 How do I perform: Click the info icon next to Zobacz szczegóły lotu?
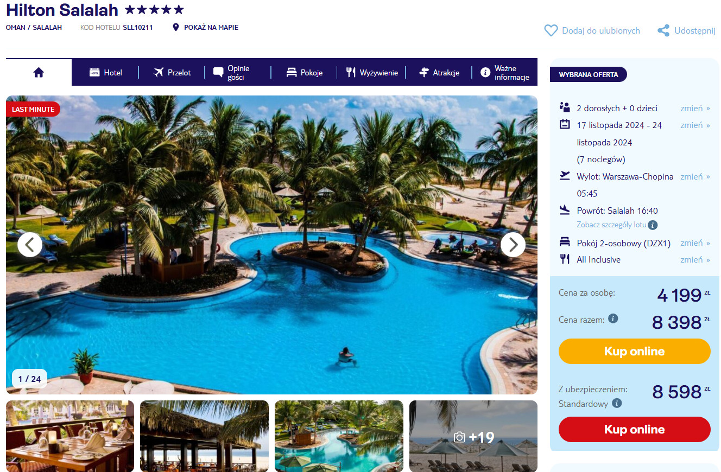653,225
